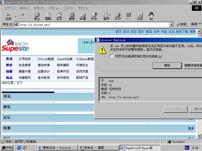Click the Internet Explorer dialog title icon
This screenshot has width=202, height=151.
[97, 40]
